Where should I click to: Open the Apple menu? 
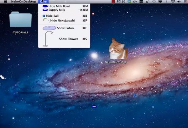[x=6, y=2]
